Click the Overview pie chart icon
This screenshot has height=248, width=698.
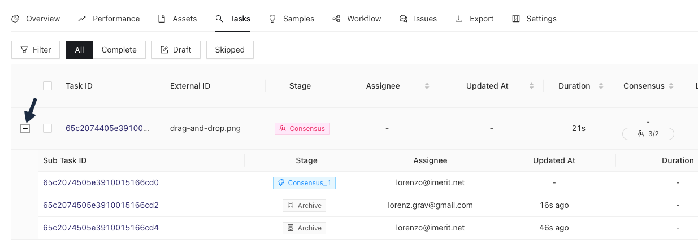click(x=15, y=19)
